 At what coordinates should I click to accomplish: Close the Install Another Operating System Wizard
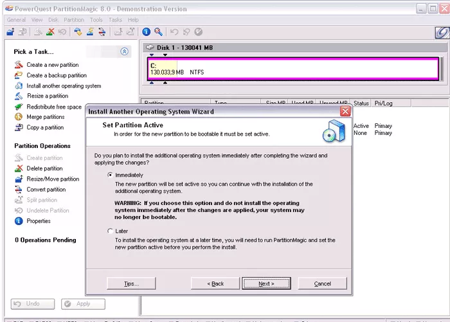[x=345, y=111]
